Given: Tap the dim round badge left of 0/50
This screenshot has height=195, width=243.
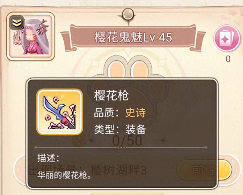Looking at the screenshot, I should (79, 140).
